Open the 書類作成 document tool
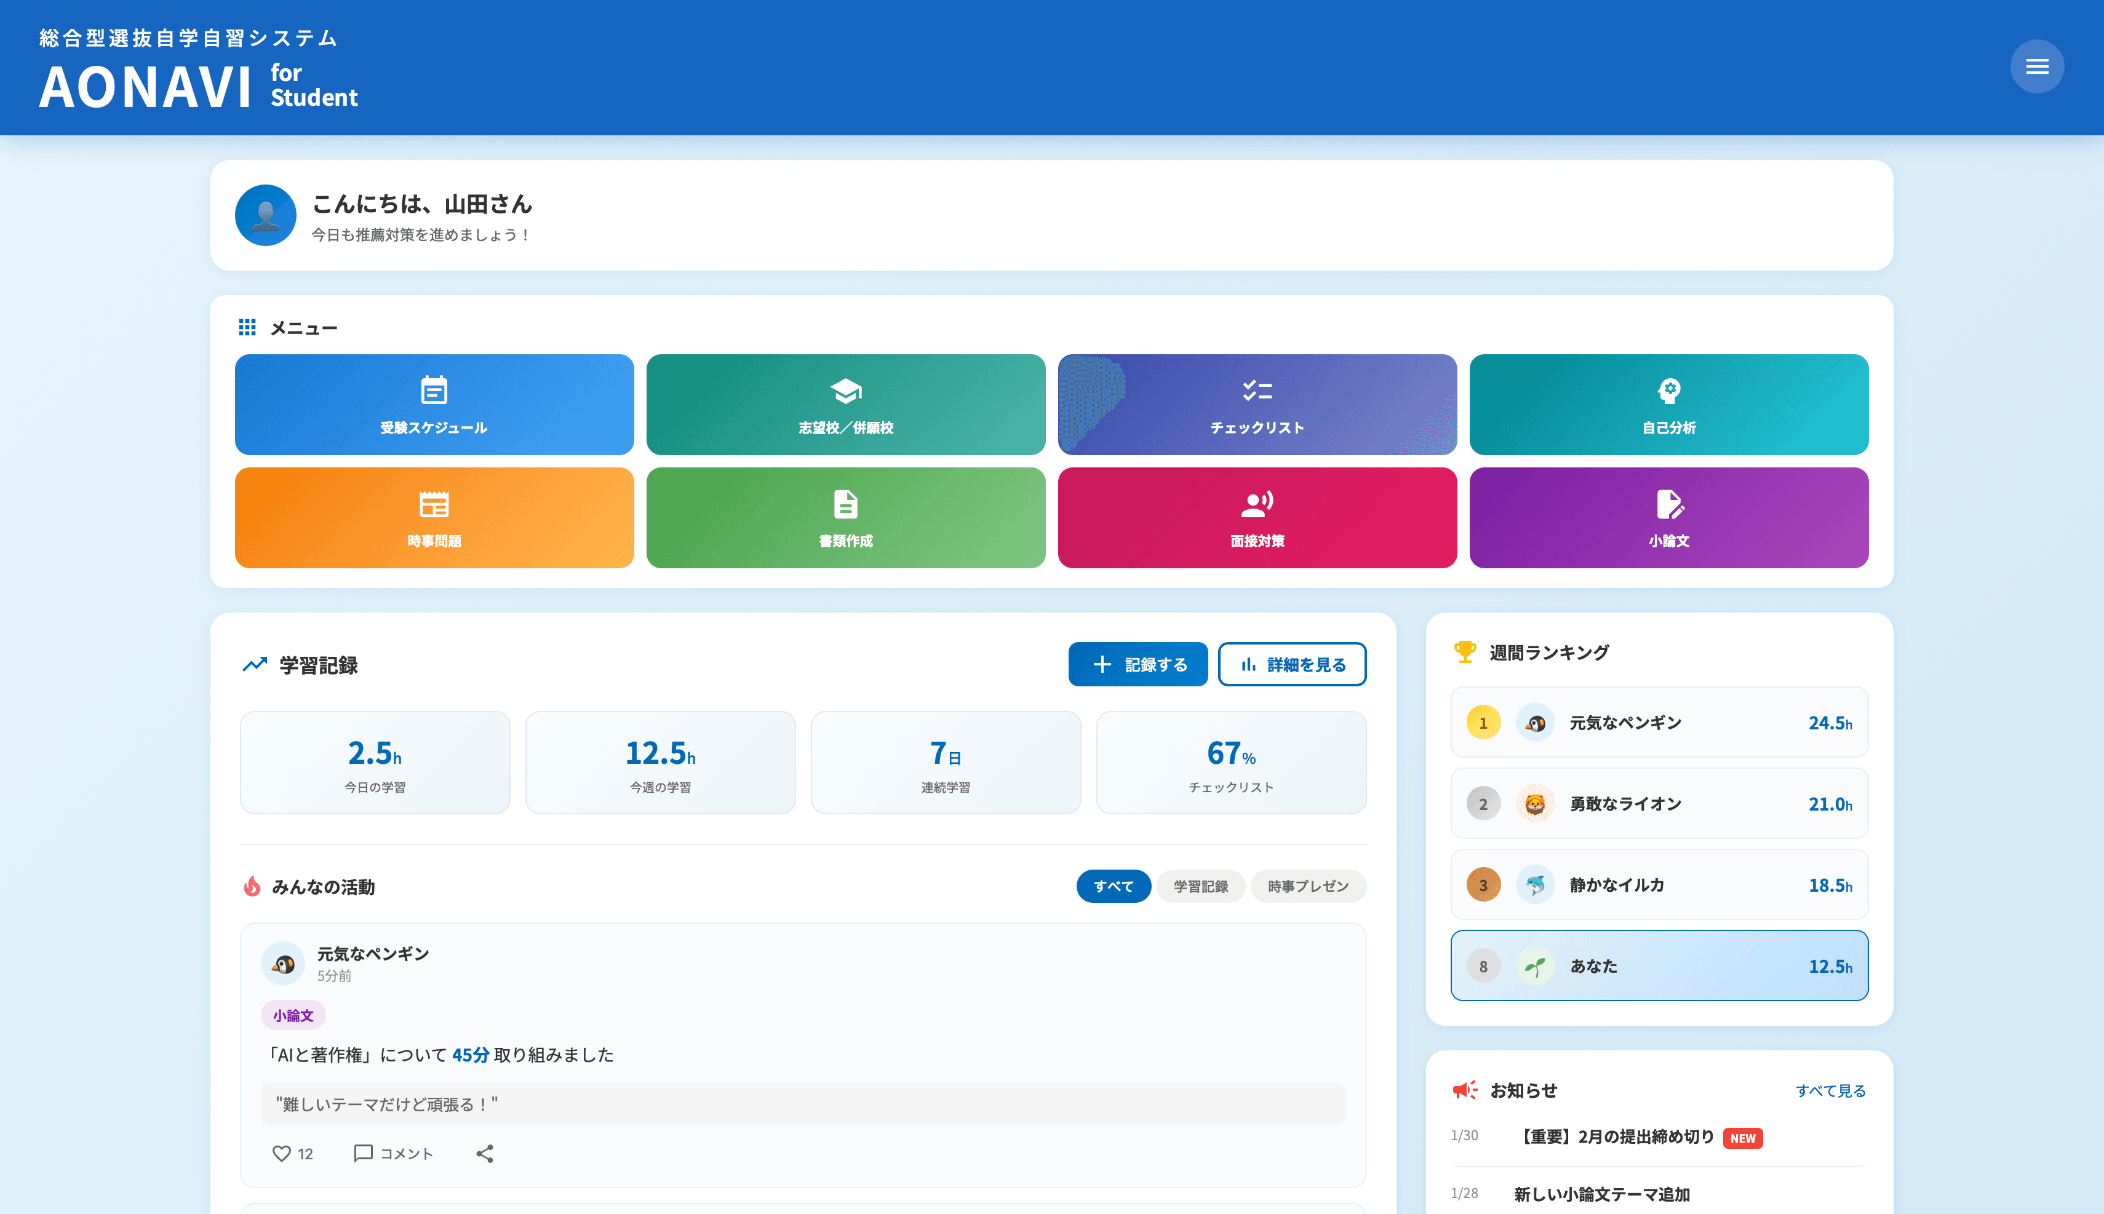This screenshot has width=2104, height=1214. coord(845,517)
